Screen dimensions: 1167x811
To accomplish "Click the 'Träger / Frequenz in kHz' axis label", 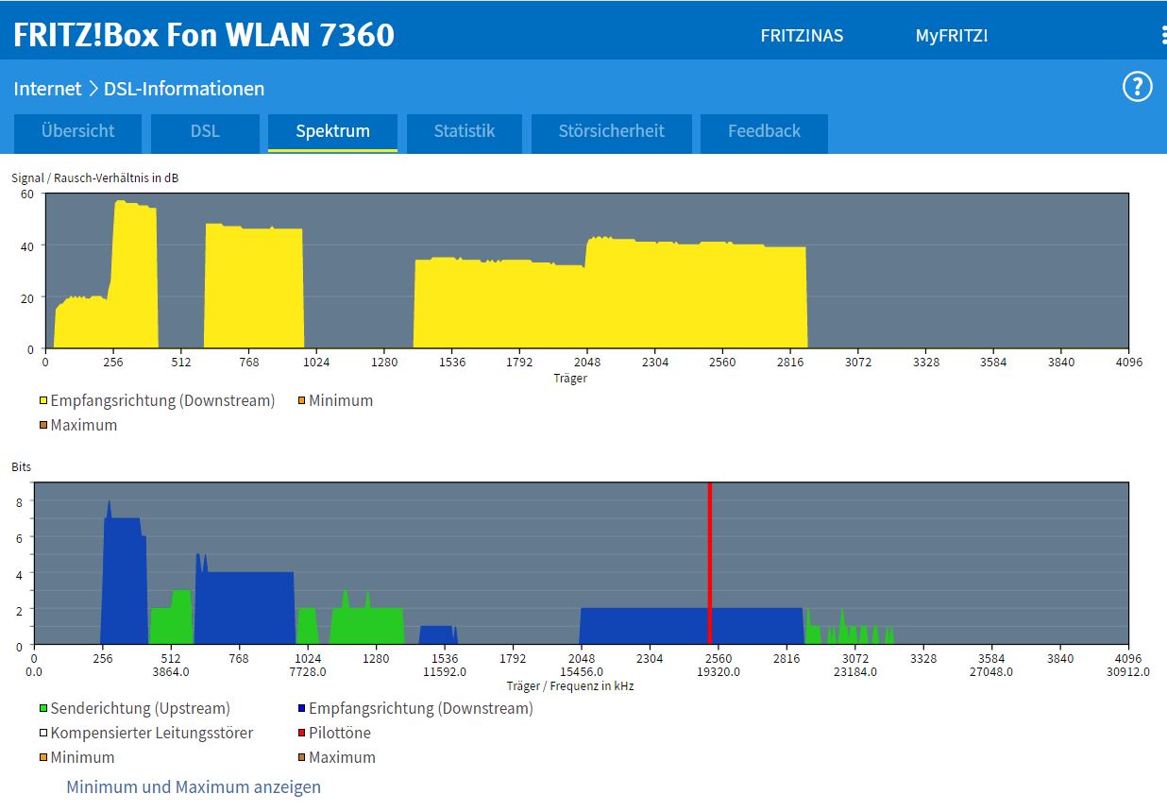I will (570, 686).
